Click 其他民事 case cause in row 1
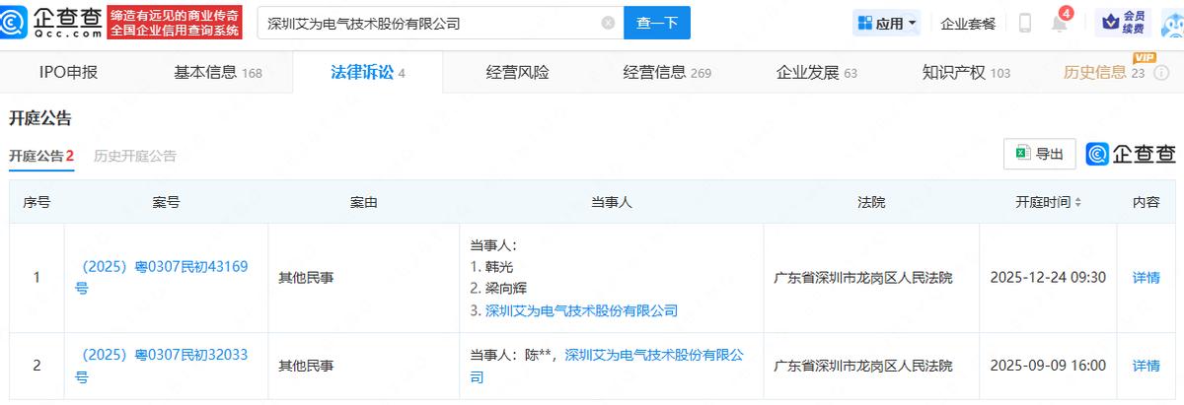This screenshot has width=1184, height=405. click(306, 278)
